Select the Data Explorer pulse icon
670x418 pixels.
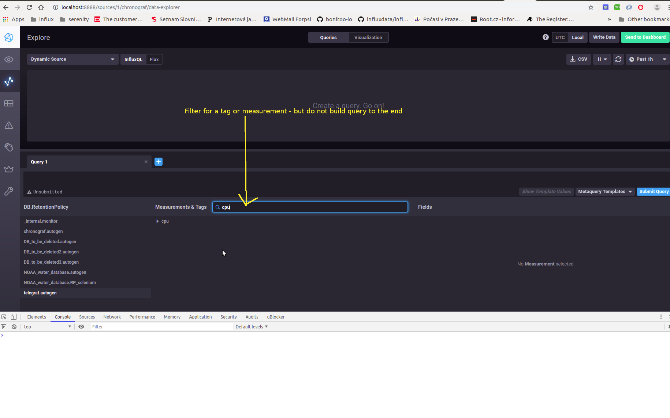[x=9, y=82]
